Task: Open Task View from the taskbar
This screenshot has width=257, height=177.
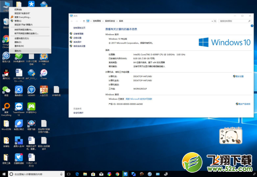Action: point(69,174)
